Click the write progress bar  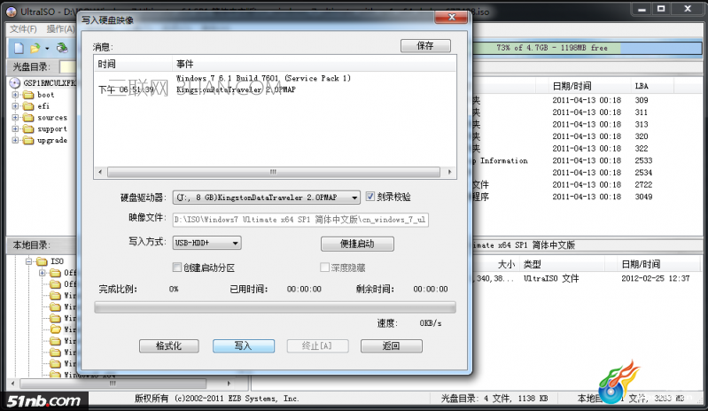click(275, 307)
